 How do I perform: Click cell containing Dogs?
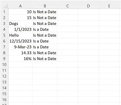pos(20,23)
